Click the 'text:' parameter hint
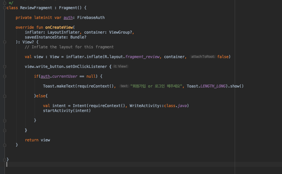This screenshot has width=282, height=174. pos(124,86)
